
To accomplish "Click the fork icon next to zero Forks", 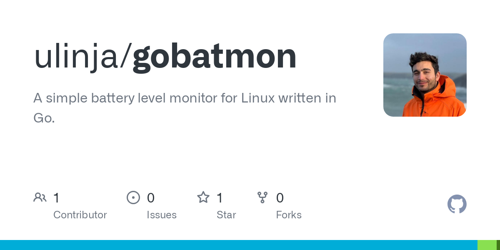I will (262, 197).
